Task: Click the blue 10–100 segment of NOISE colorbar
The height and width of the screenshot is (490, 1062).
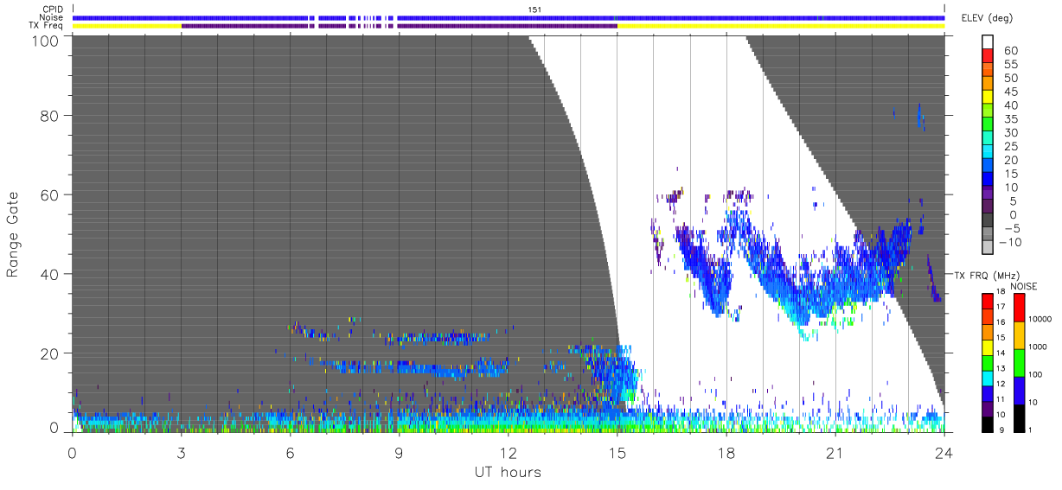Action: point(1020,389)
